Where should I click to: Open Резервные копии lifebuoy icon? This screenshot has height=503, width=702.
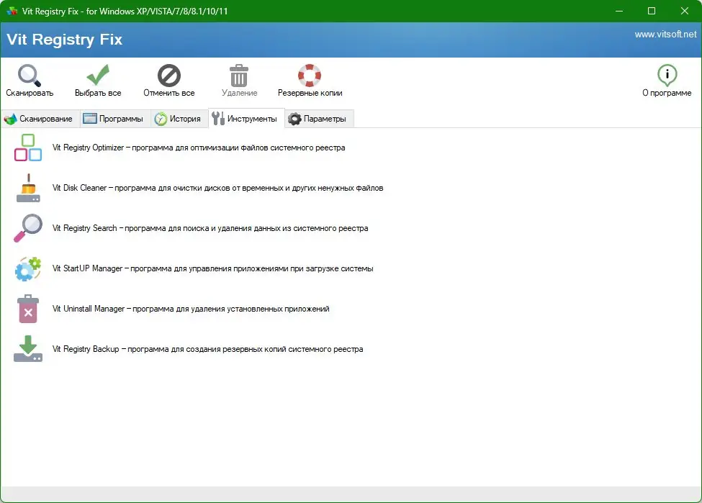[x=310, y=75]
